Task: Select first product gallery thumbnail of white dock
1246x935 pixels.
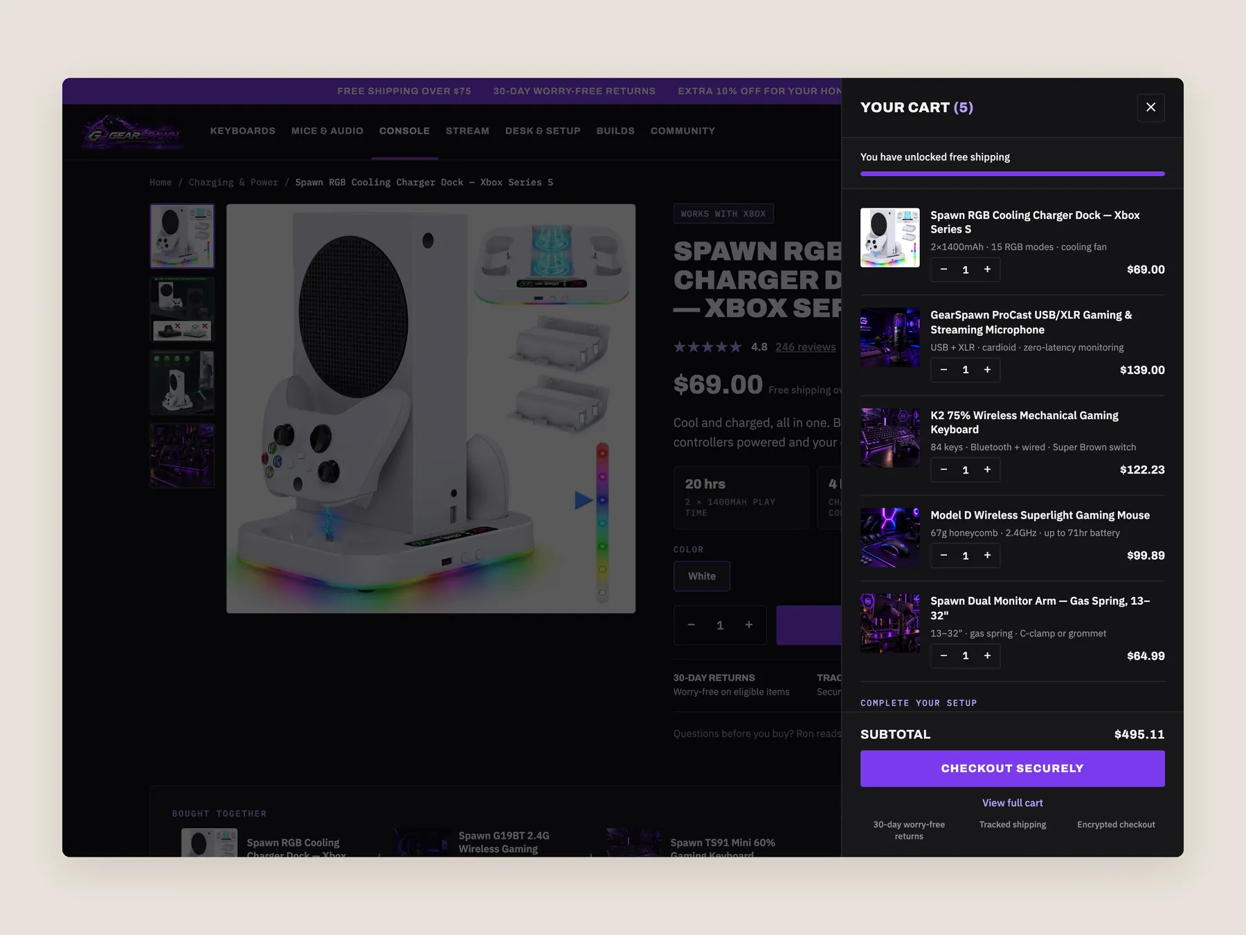Action: click(182, 235)
